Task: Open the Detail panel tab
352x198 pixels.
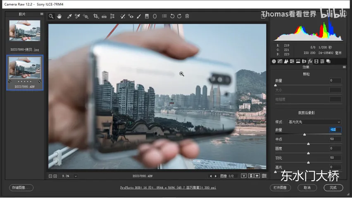Action: pyautogui.click(x=286, y=61)
